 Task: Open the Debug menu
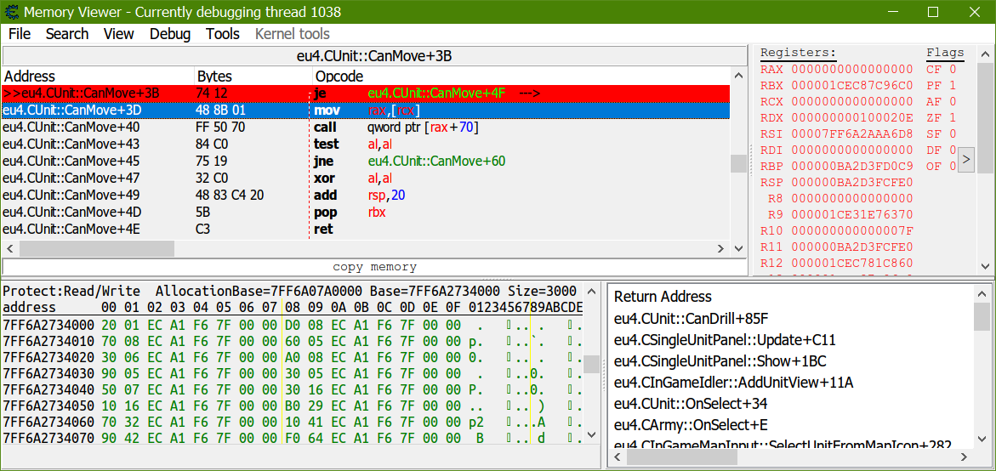click(x=169, y=34)
